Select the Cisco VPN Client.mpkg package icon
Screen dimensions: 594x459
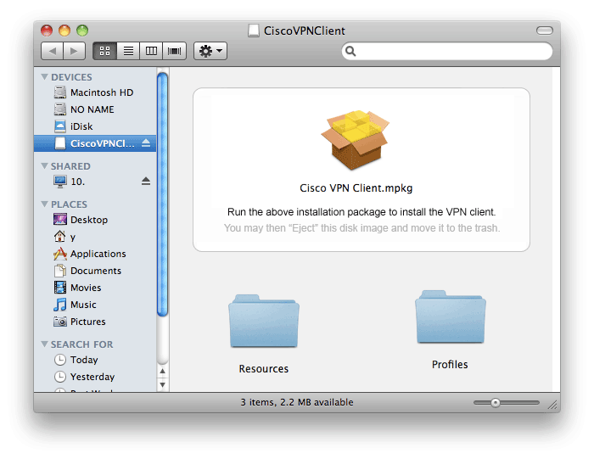coord(356,140)
